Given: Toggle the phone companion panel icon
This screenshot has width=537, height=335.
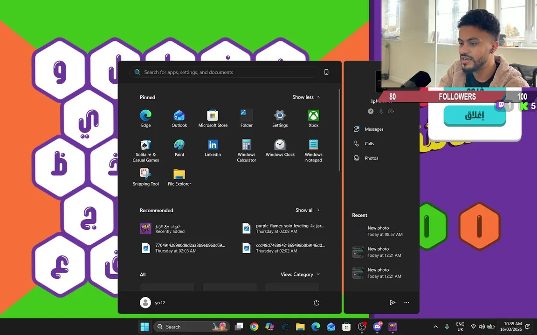Looking at the screenshot, I should point(326,72).
